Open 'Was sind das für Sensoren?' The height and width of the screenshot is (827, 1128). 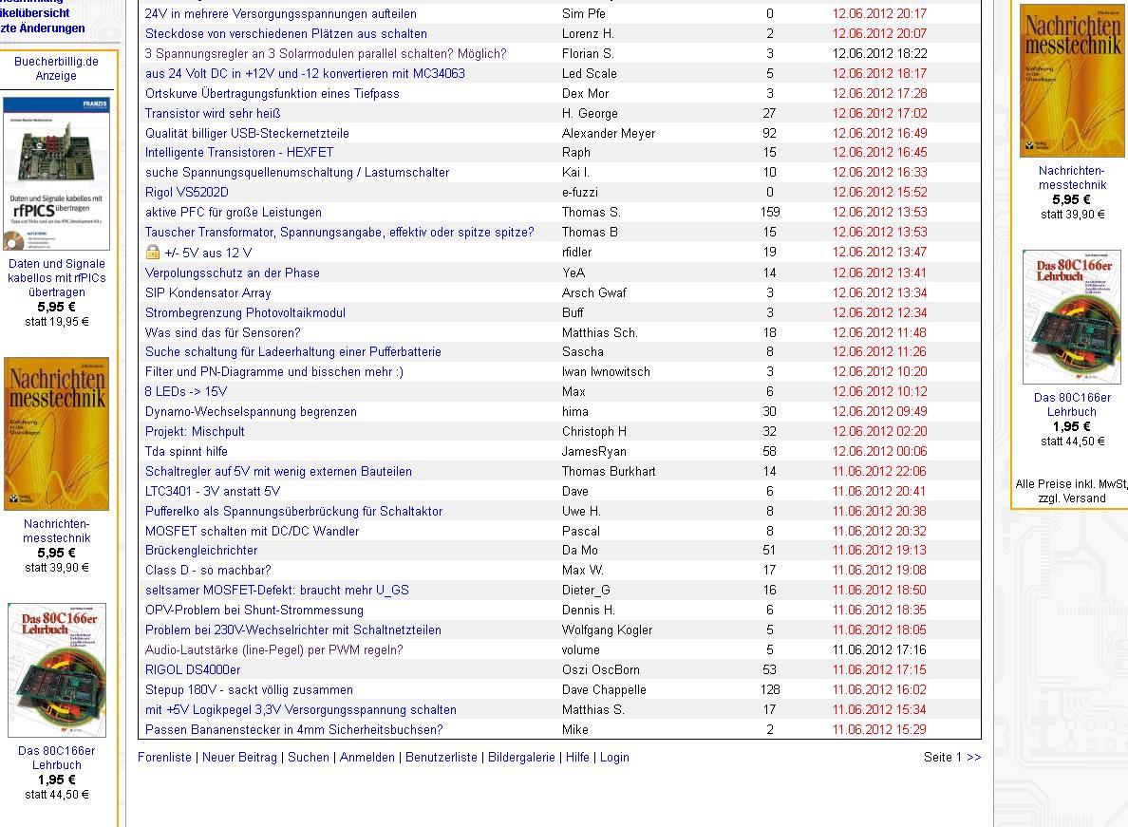pyautogui.click(x=222, y=333)
